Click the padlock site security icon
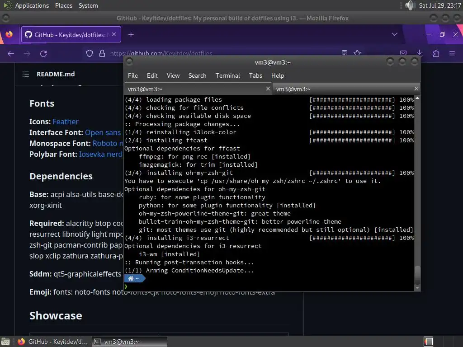The height and width of the screenshot is (347, 463). pos(102,53)
